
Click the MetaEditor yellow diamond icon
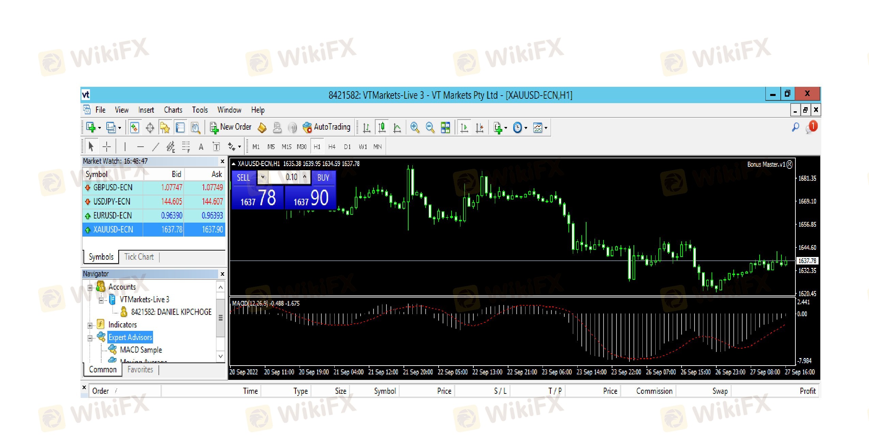(x=262, y=128)
